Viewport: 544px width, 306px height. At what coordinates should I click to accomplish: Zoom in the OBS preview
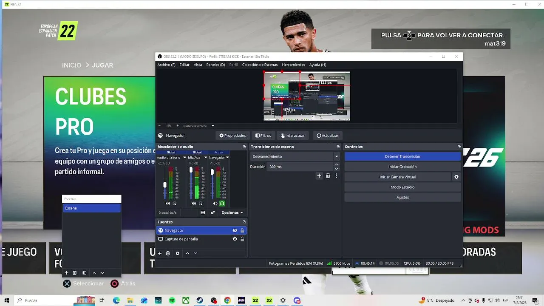click(x=177, y=125)
